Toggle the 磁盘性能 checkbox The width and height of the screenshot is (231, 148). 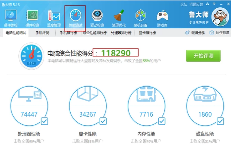[x=220, y=121]
